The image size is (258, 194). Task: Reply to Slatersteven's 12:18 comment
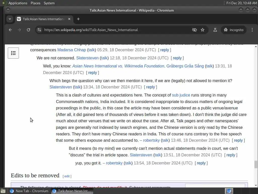point(177,58)
